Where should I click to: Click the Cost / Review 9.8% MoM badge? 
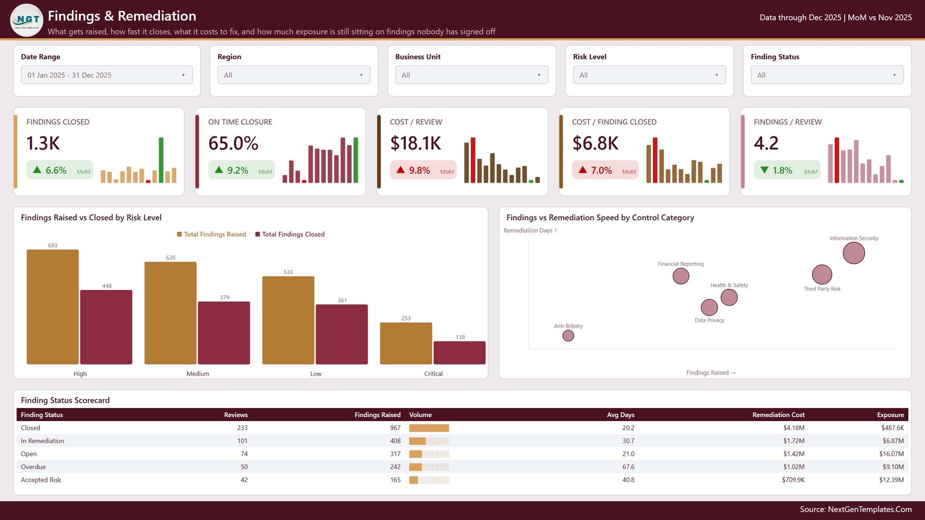(x=423, y=170)
